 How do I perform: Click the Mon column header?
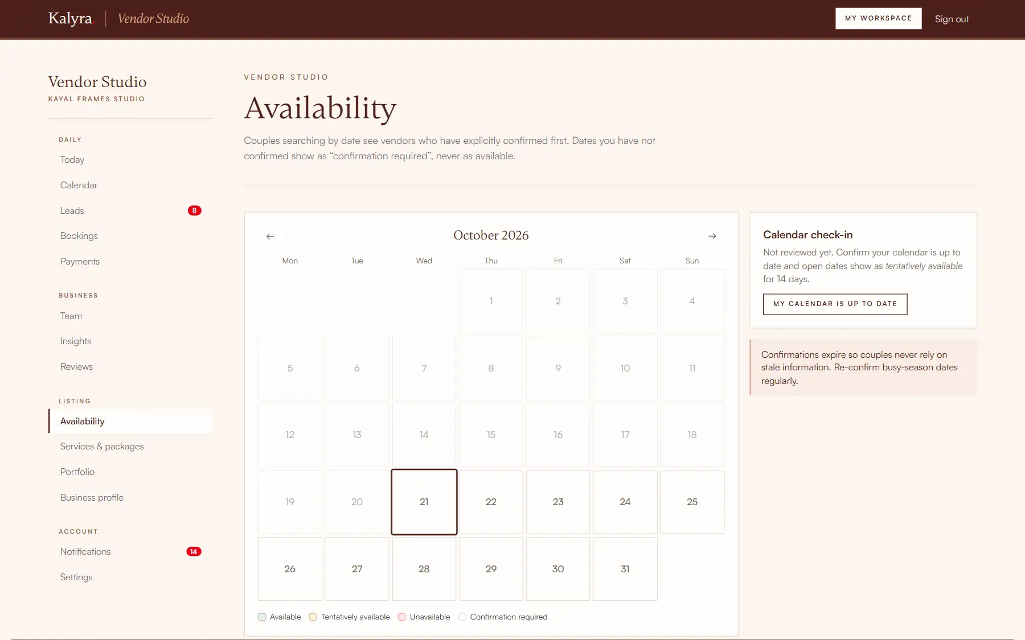click(290, 261)
